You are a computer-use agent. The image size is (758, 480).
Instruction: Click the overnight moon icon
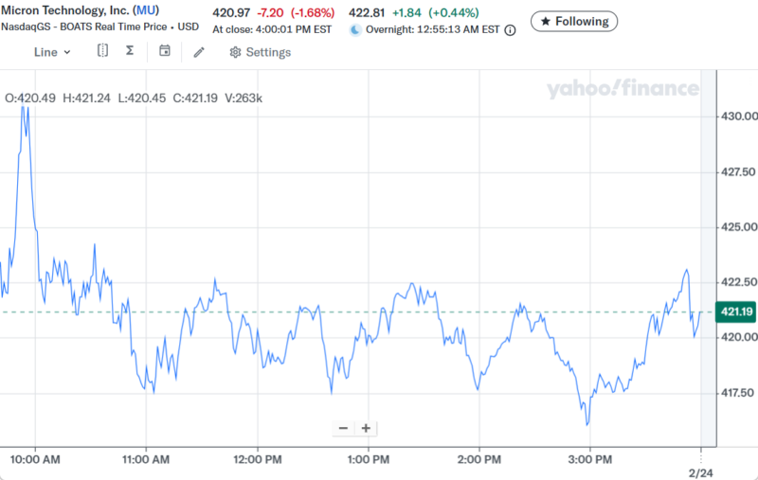[355, 29]
